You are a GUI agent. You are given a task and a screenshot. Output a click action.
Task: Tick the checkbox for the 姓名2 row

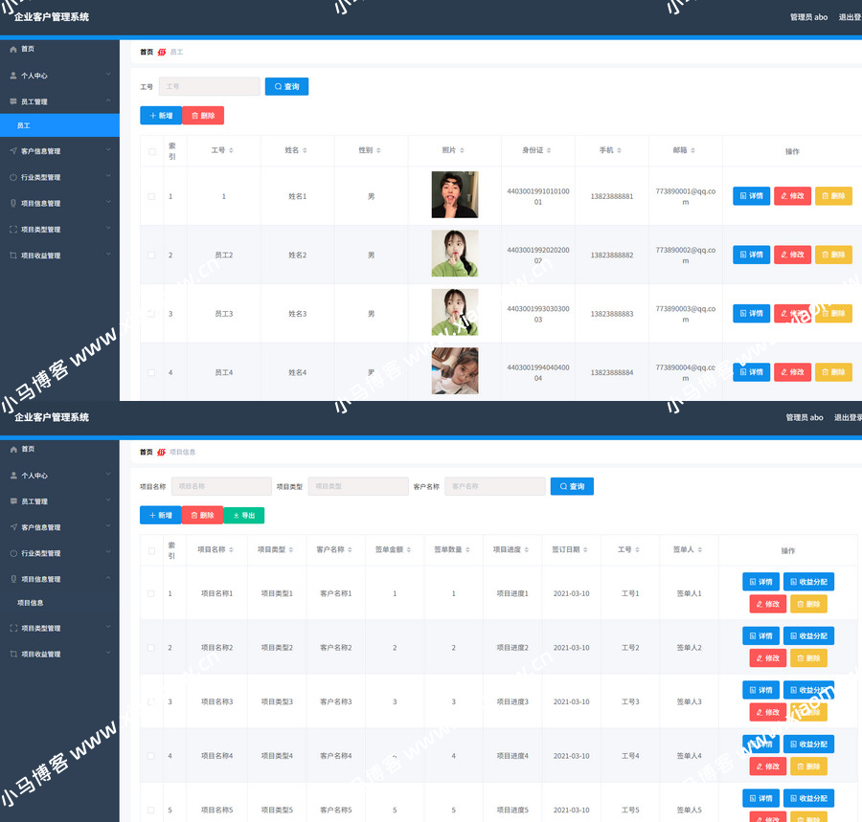[151, 255]
